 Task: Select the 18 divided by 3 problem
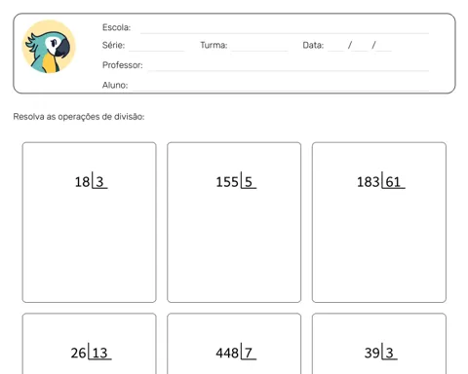91,181
